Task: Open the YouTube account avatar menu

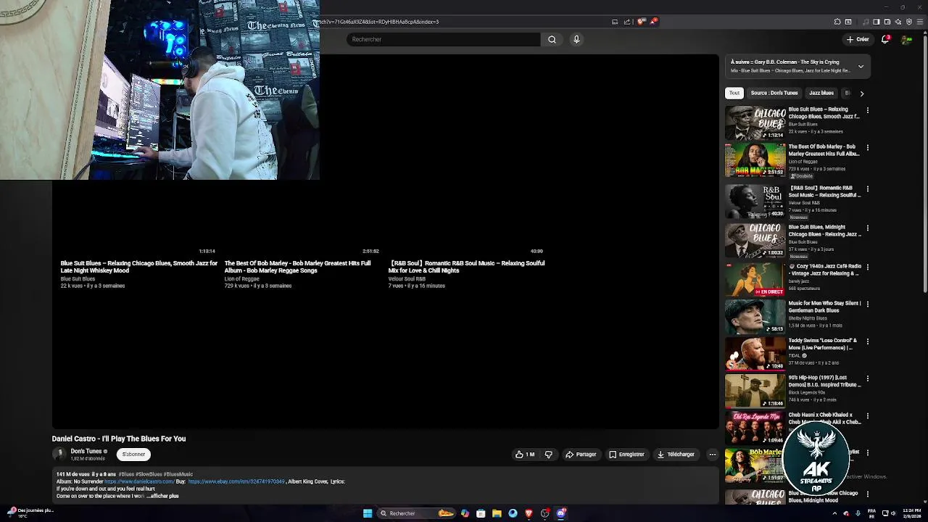Action: click(906, 39)
